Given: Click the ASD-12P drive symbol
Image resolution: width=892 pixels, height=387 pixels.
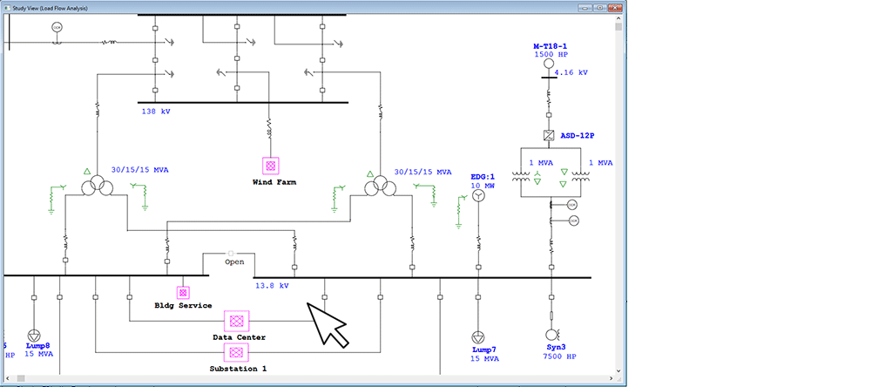Looking at the screenshot, I should [x=549, y=136].
